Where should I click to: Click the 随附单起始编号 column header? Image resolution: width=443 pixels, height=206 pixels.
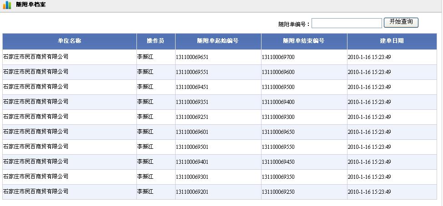[218, 41]
